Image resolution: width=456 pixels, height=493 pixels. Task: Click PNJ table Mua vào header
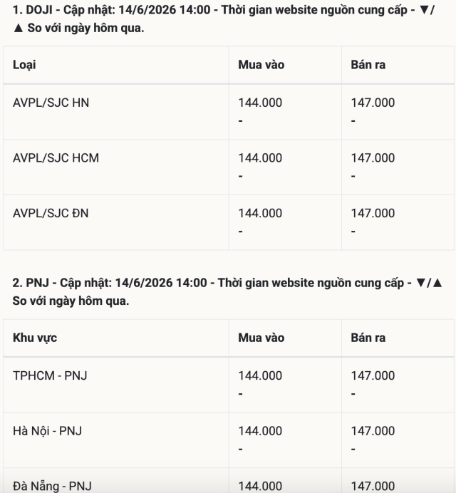261,338
